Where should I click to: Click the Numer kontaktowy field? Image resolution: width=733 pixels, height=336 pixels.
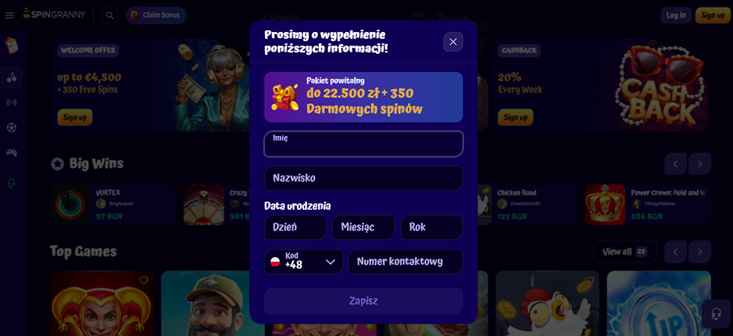coord(406,262)
